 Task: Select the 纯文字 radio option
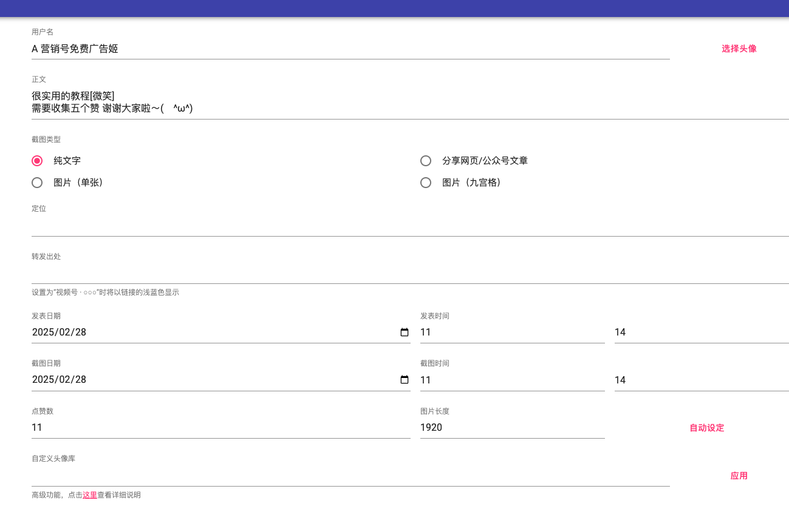[37, 161]
